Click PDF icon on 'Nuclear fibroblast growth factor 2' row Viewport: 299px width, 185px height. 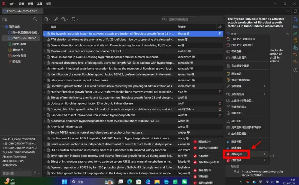pos(220,92)
